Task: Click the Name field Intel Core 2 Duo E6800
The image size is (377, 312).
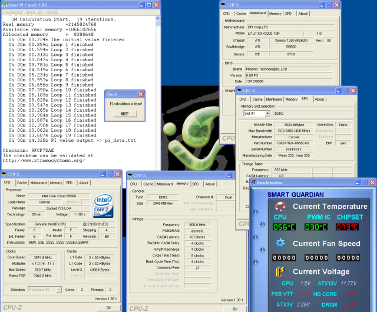Action: (59, 196)
